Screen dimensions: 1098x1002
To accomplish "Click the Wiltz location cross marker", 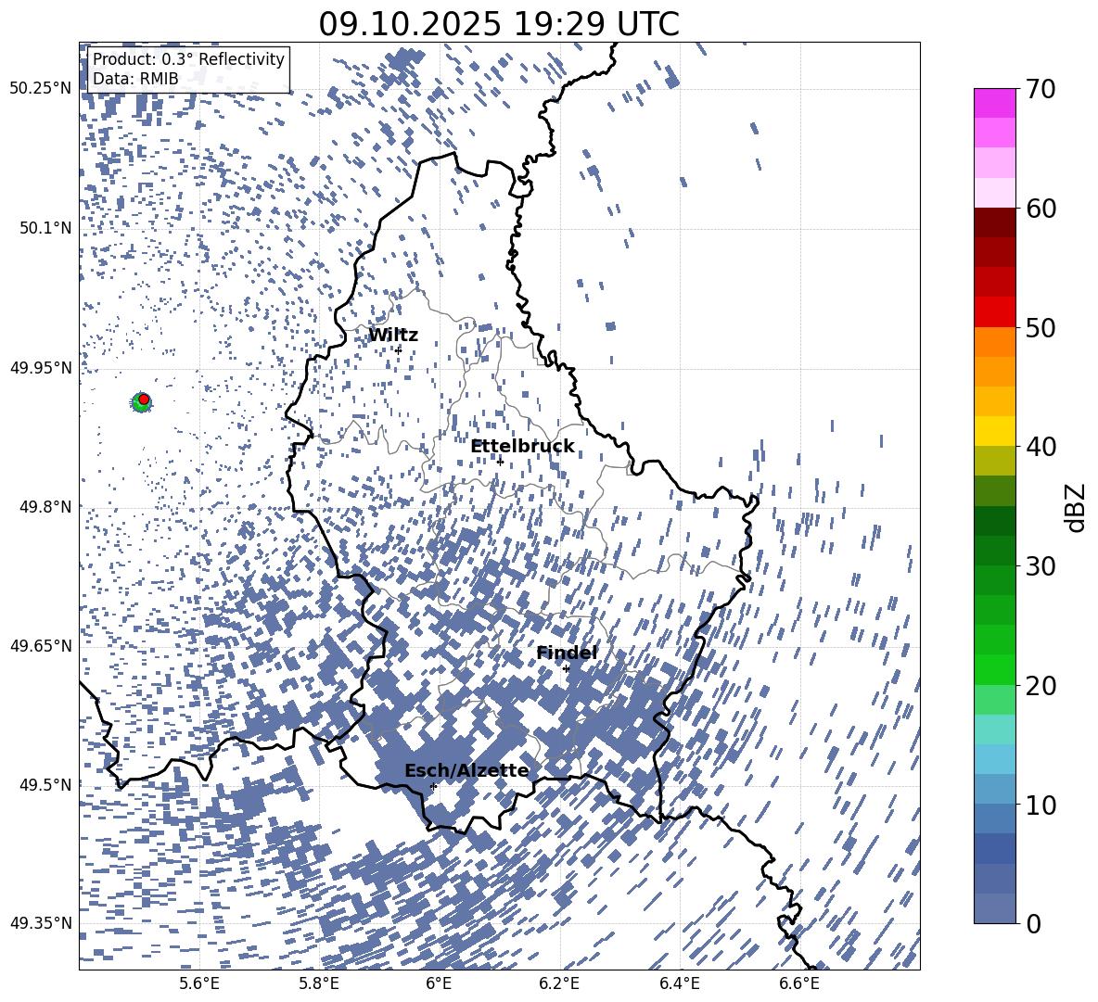I will coord(399,350).
